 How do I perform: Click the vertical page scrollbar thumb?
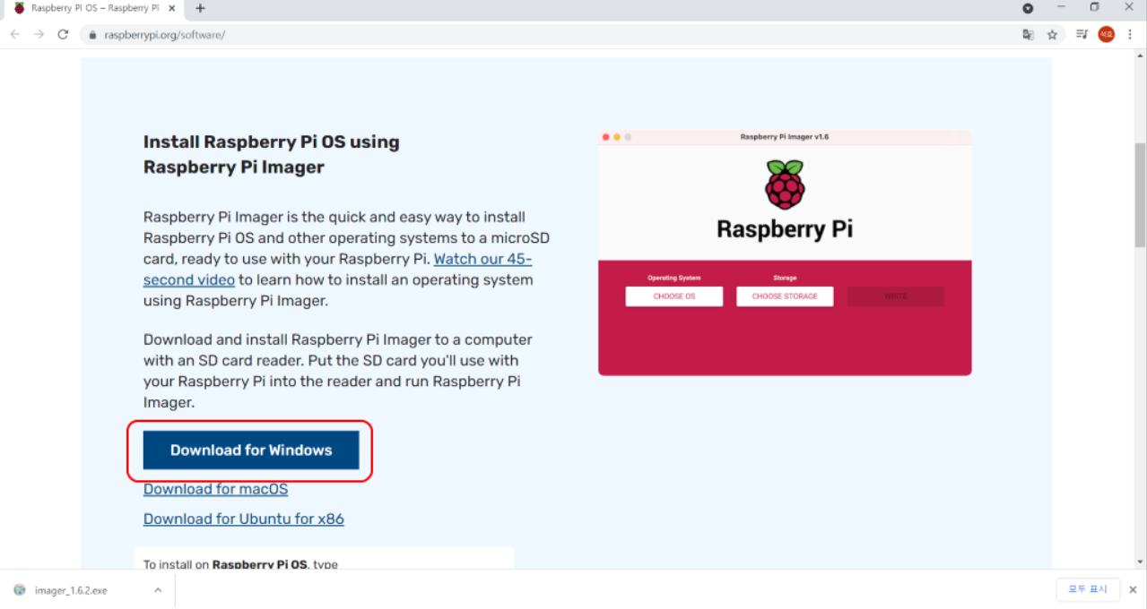pyautogui.click(x=1140, y=194)
